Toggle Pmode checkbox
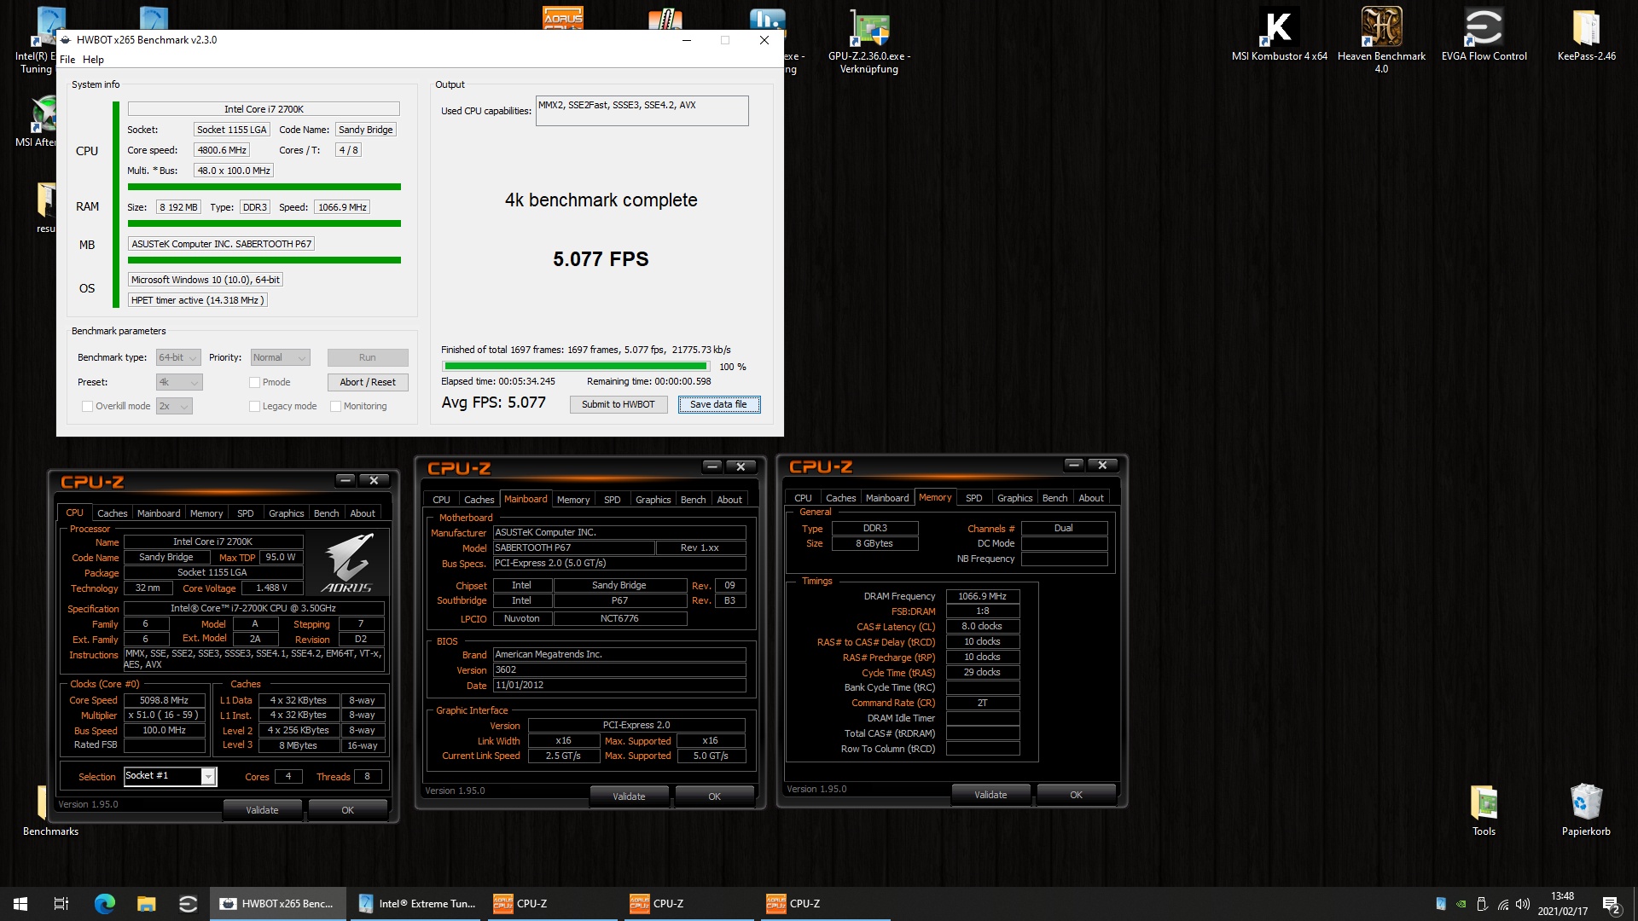 coord(254,383)
